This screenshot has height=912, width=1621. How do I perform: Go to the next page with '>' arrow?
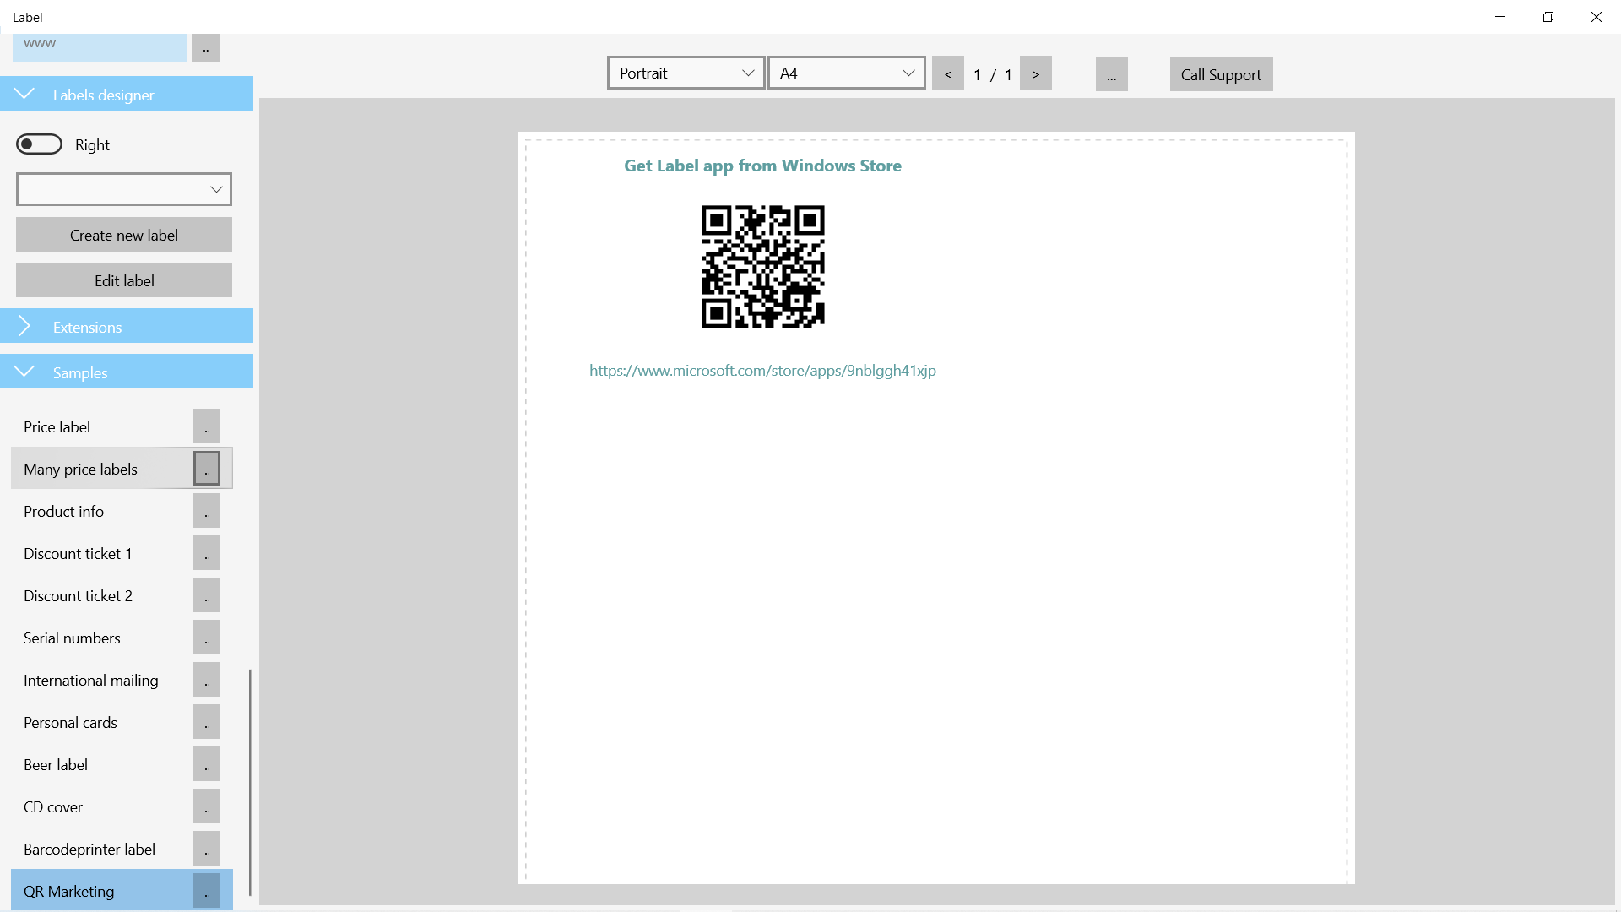1036,73
